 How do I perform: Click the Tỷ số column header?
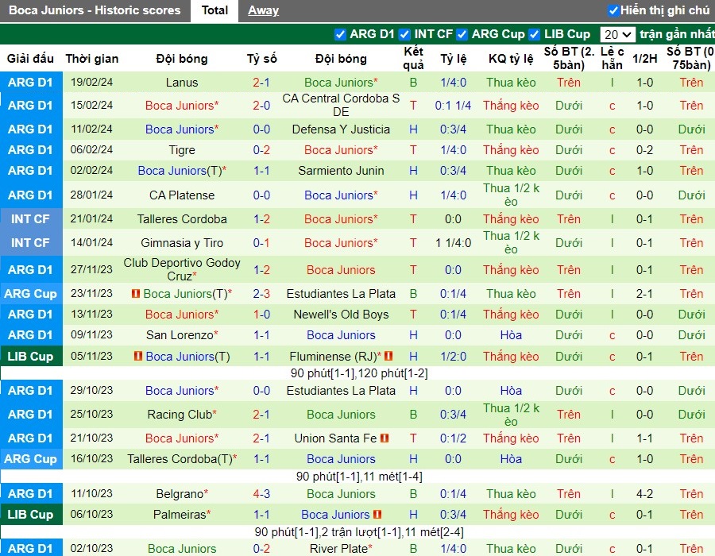(261, 58)
